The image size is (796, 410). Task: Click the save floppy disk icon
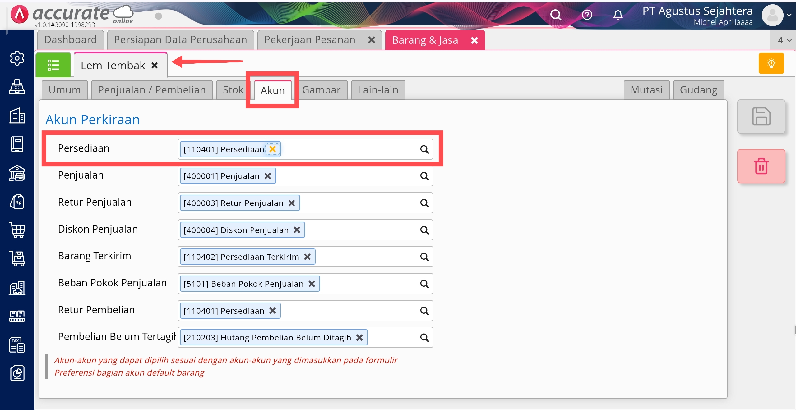(761, 116)
